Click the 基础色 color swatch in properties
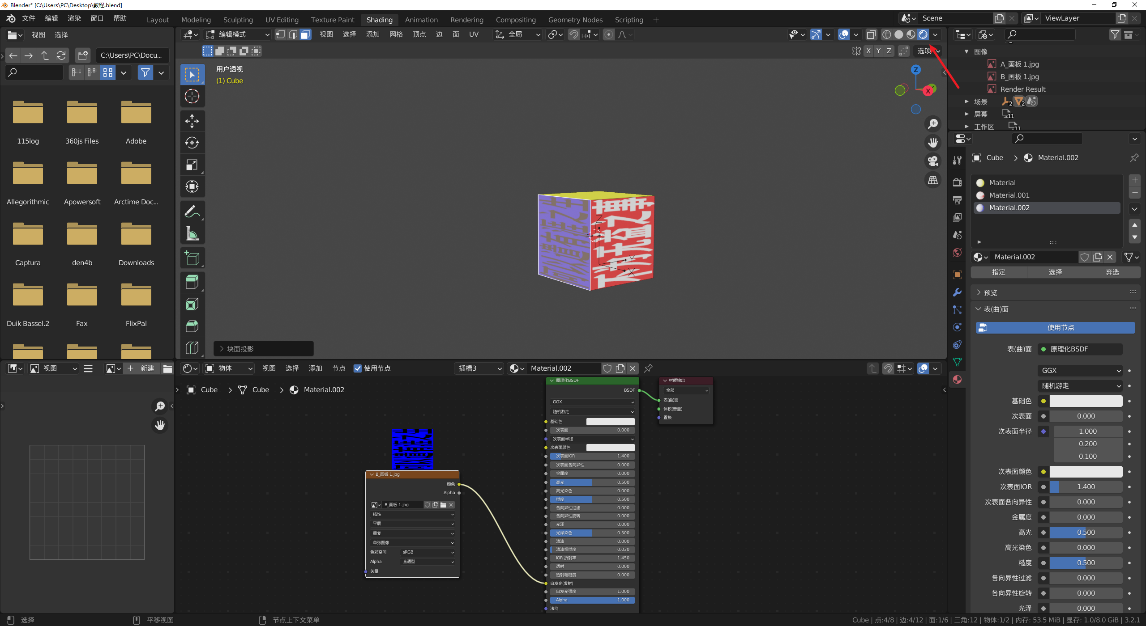Viewport: 1146px width, 626px height. 1086,401
